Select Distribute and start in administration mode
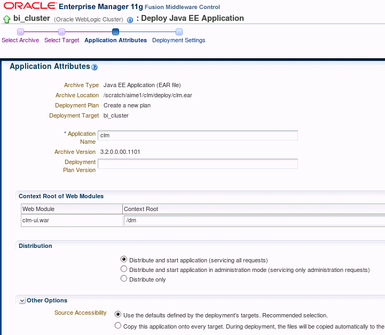The height and width of the screenshot is (335, 385). click(124, 269)
